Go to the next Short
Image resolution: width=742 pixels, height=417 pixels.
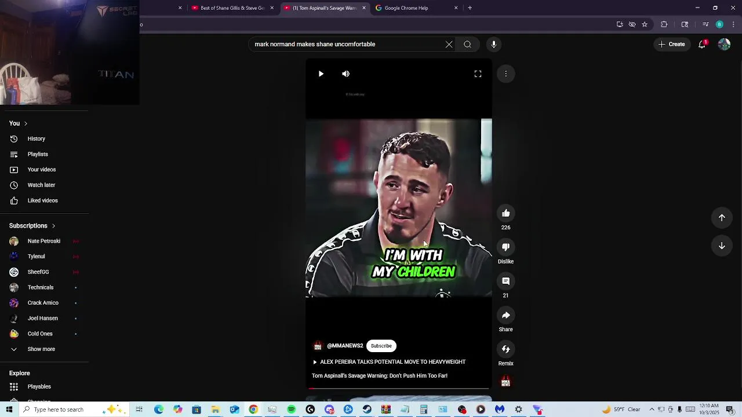(722, 246)
